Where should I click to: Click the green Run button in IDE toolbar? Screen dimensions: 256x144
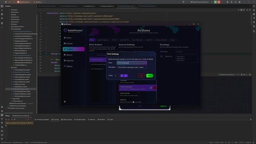[215, 2]
